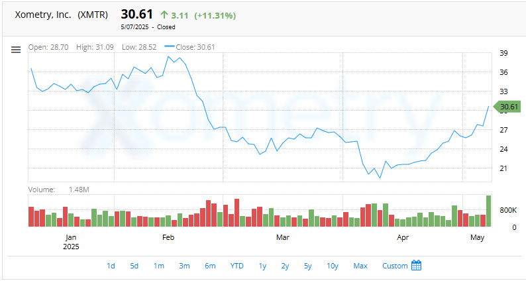Select the 1d time range
Screen dimensions: 526x281
(x=111, y=266)
